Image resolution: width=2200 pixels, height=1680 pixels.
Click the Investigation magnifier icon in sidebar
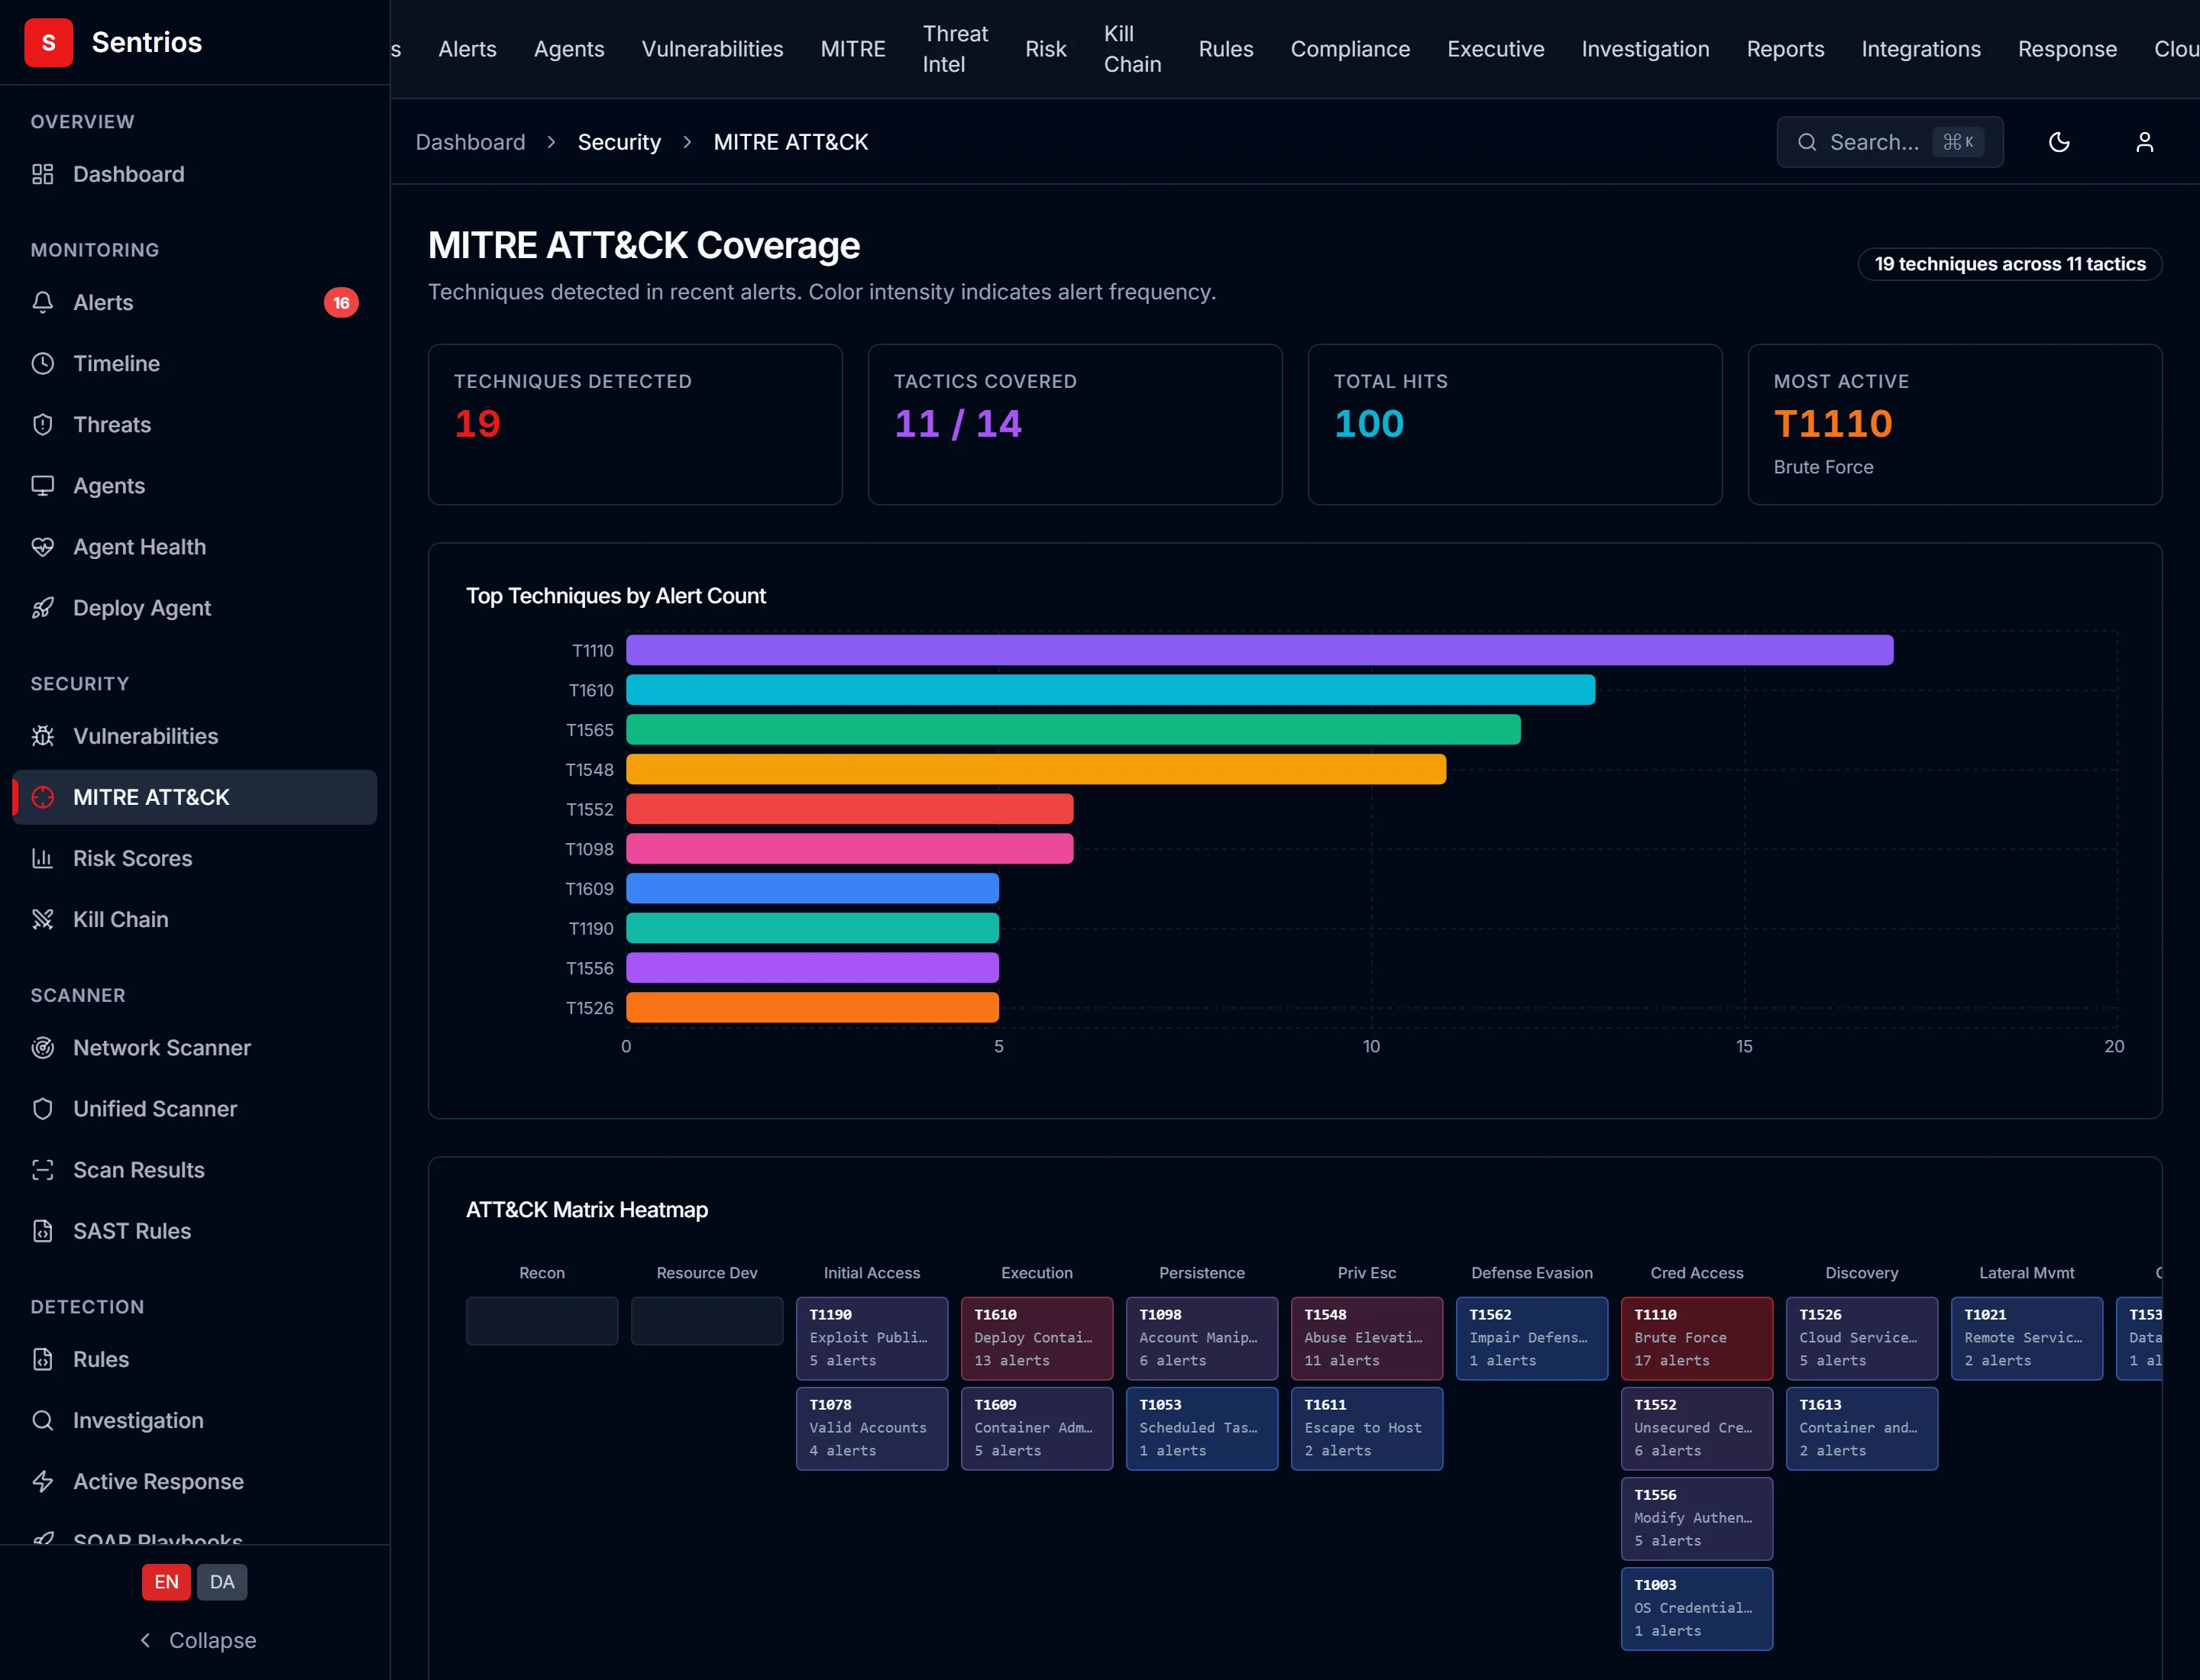pyautogui.click(x=42, y=1420)
